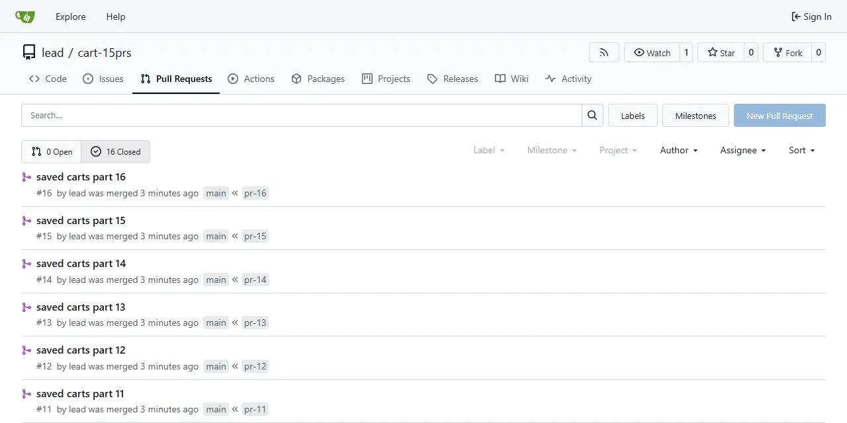
Task: Open pull request saved carts part 12
Action: click(81, 350)
